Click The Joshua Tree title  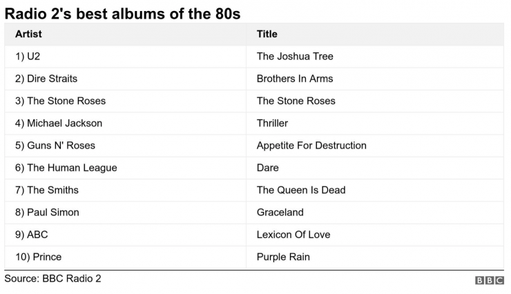[295, 56]
